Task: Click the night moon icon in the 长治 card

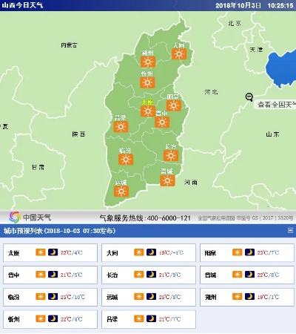Action: [151, 275]
